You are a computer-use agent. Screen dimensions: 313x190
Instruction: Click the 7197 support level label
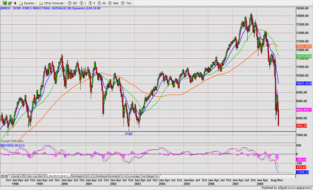129,134
